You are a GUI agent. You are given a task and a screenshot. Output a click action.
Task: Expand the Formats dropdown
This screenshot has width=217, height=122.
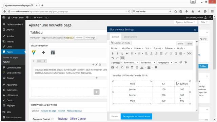pos(116,63)
